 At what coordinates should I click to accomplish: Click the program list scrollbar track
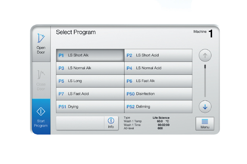pos(205,81)
